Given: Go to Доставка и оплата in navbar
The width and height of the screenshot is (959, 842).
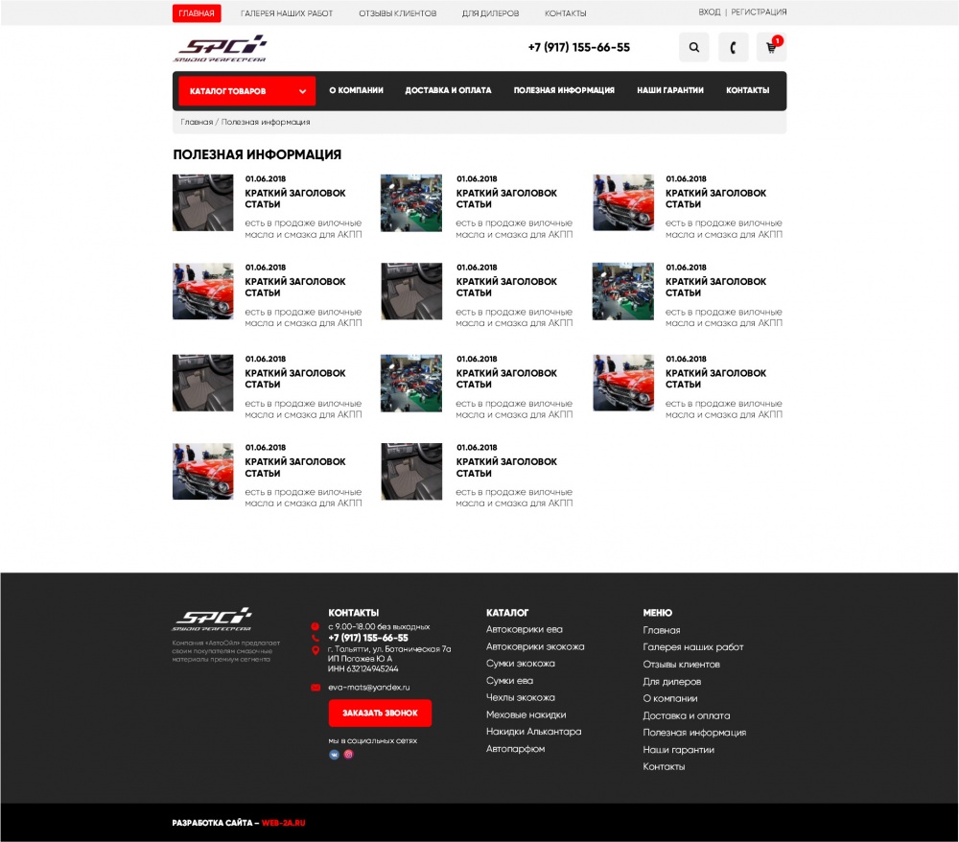Looking at the screenshot, I should tap(448, 90).
